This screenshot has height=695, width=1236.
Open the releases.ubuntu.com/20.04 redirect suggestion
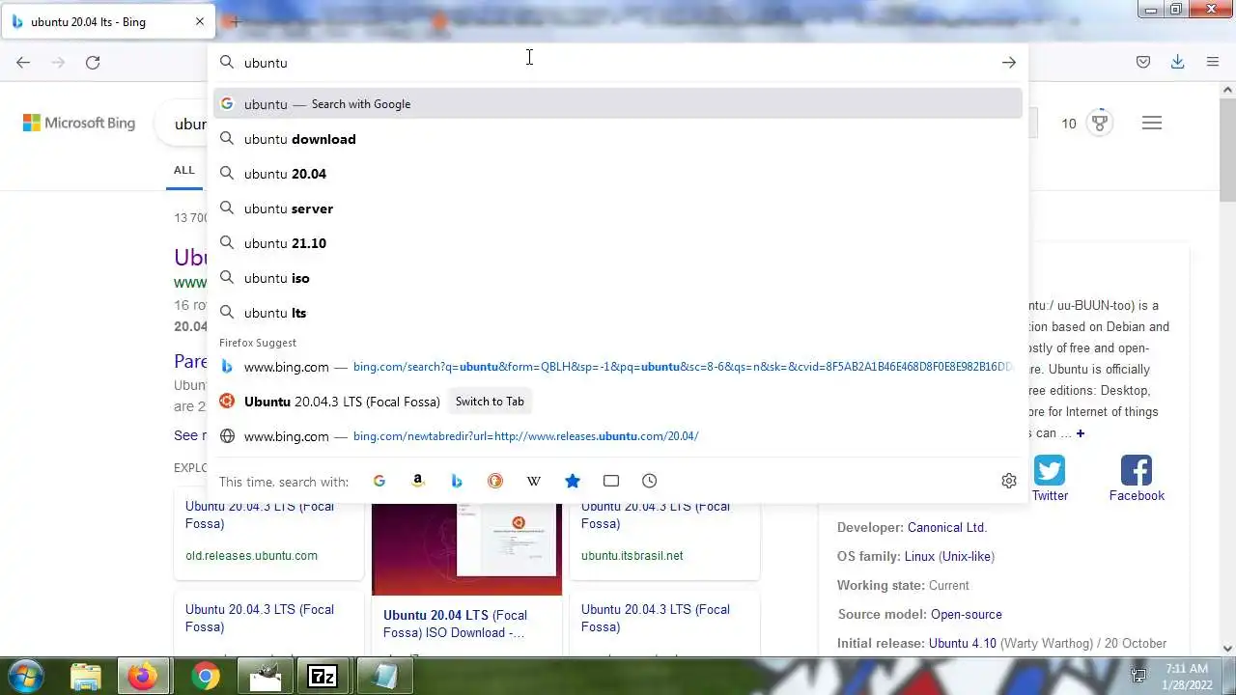pos(618,436)
